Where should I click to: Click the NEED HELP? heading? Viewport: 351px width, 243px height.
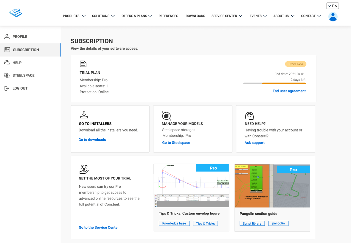(x=255, y=124)
